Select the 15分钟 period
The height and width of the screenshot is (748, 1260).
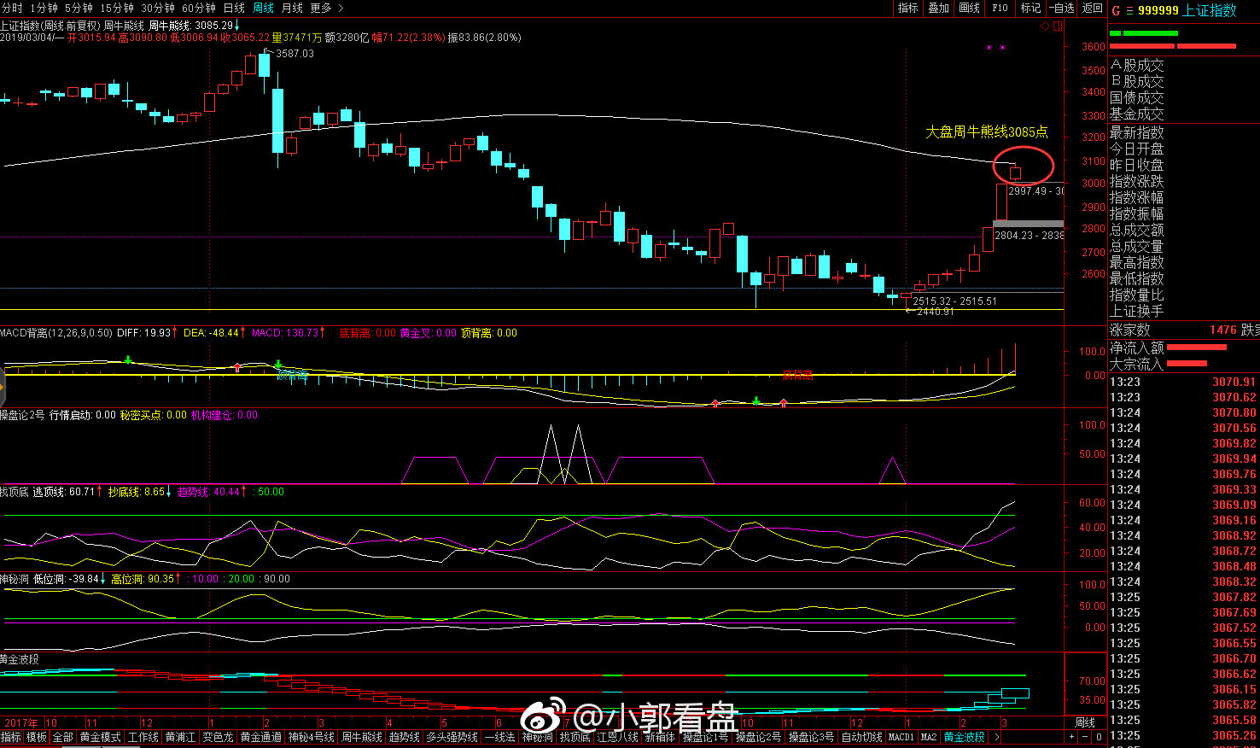(x=118, y=8)
